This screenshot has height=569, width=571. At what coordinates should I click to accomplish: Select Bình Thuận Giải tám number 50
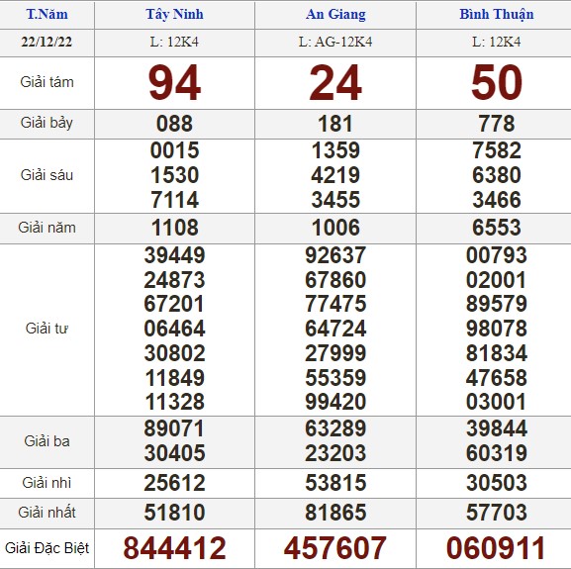click(x=497, y=83)
